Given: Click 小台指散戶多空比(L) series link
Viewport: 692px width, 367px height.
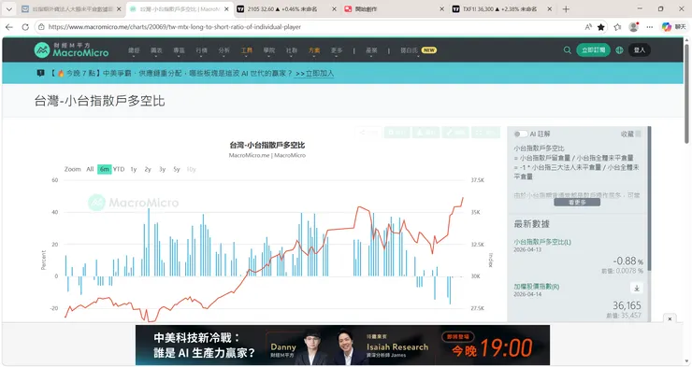Looking at the screenshot, I should point(542,242).
